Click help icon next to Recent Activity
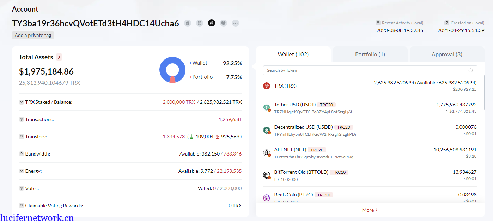The image size is (493, 221). [x=378, y=23]
